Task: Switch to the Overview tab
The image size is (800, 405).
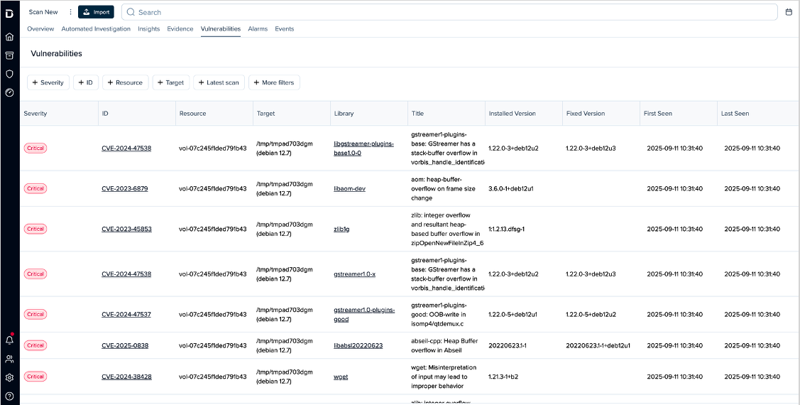Action: pyautogui.click(x=40, y=29)
